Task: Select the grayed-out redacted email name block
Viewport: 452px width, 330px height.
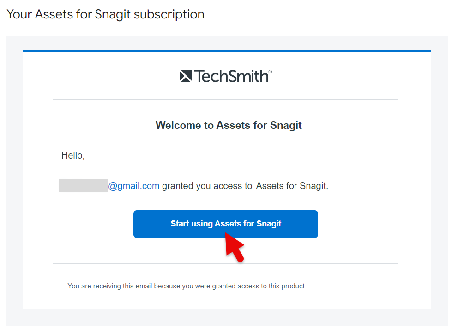Action: [84, 185]
